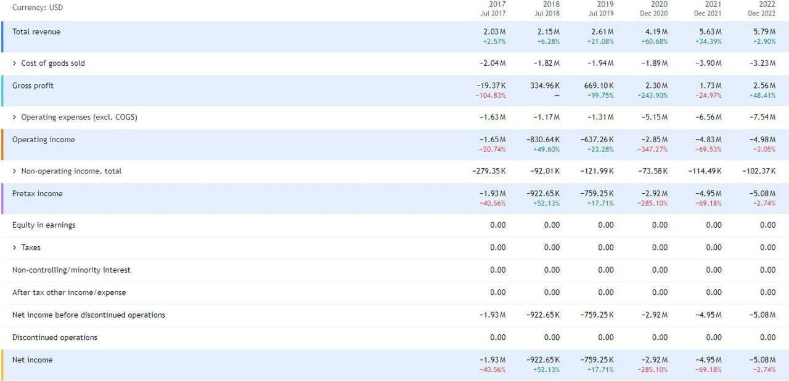Click Non-operating income −114.49K value
Viewport: 789px width, 381px height.
click(705, 171)
